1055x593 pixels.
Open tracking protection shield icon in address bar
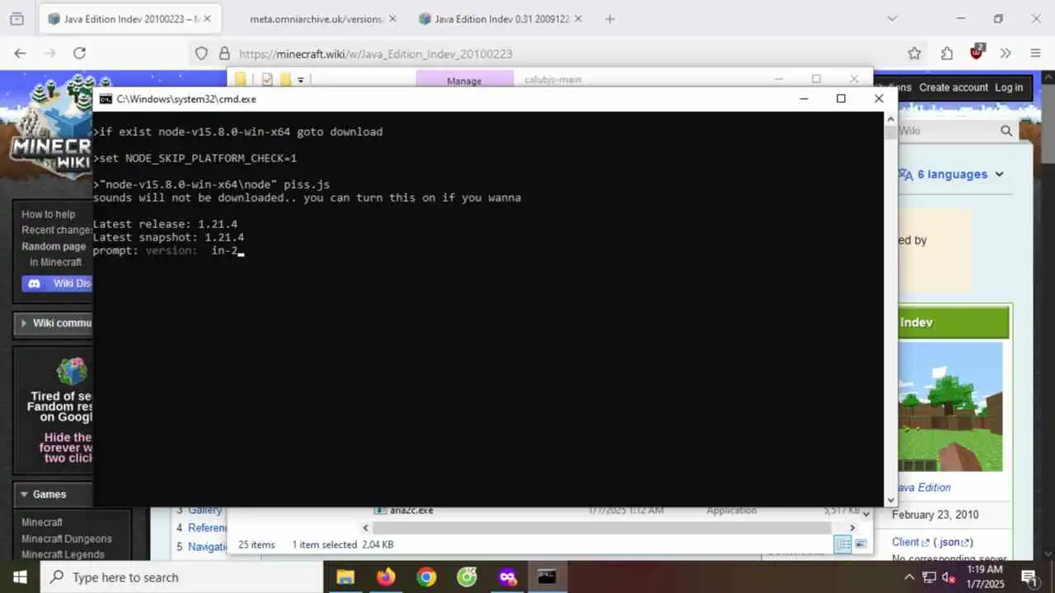point(201,54)
